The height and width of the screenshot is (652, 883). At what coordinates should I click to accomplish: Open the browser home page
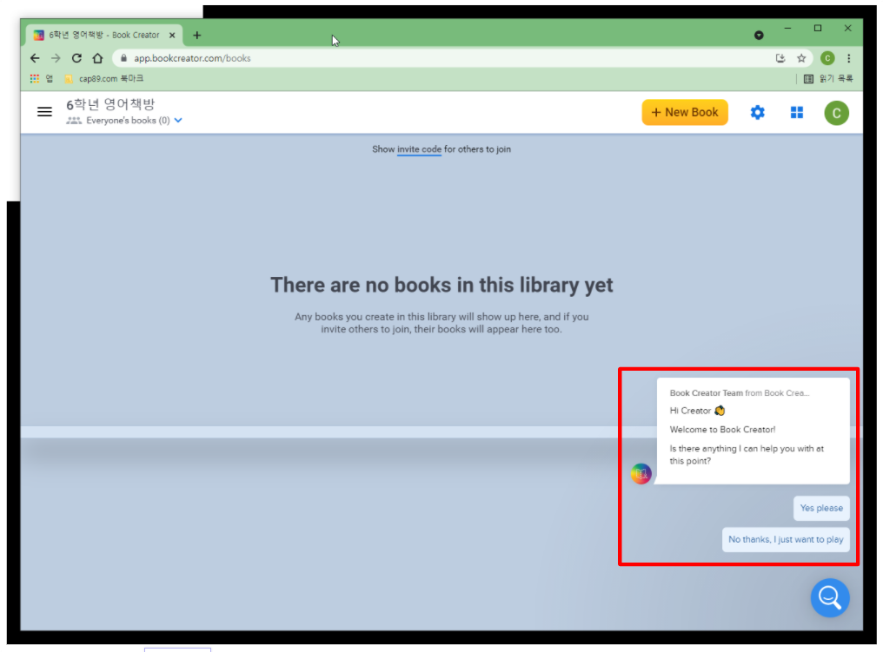click(x=97, y=58)
